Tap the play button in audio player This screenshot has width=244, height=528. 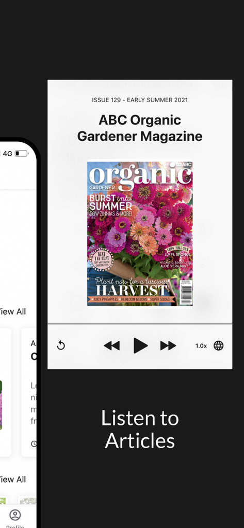[x=140, y=345]
